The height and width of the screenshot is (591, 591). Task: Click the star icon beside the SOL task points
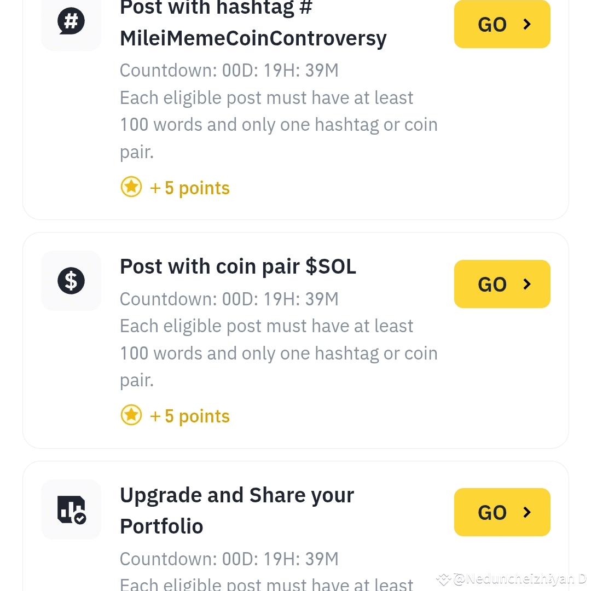[131, 415]
